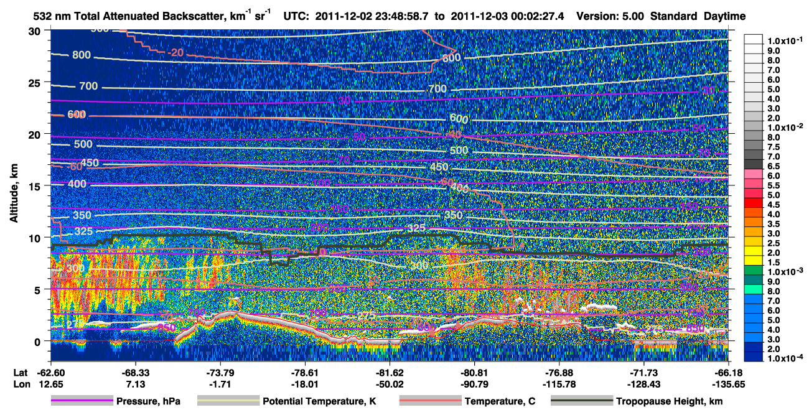The height and width of the screenshot is (415, 809).
Task: Click longitude value '-50.02'
Action: click(390, 384)
